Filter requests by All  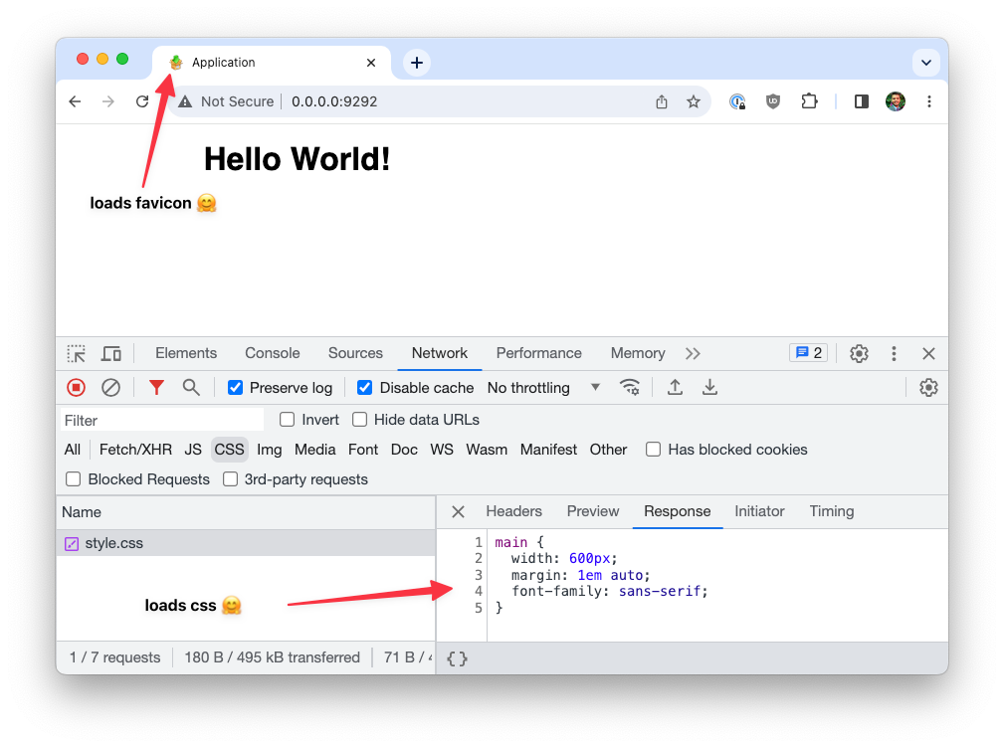(73, 450)
